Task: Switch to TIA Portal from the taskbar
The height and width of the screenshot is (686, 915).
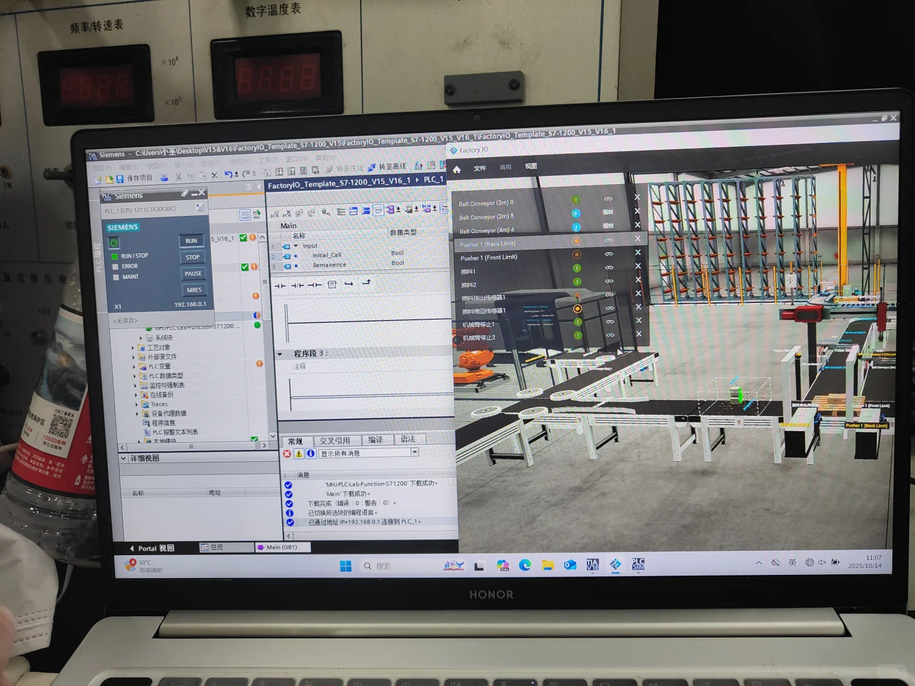Action: [592, 564]
